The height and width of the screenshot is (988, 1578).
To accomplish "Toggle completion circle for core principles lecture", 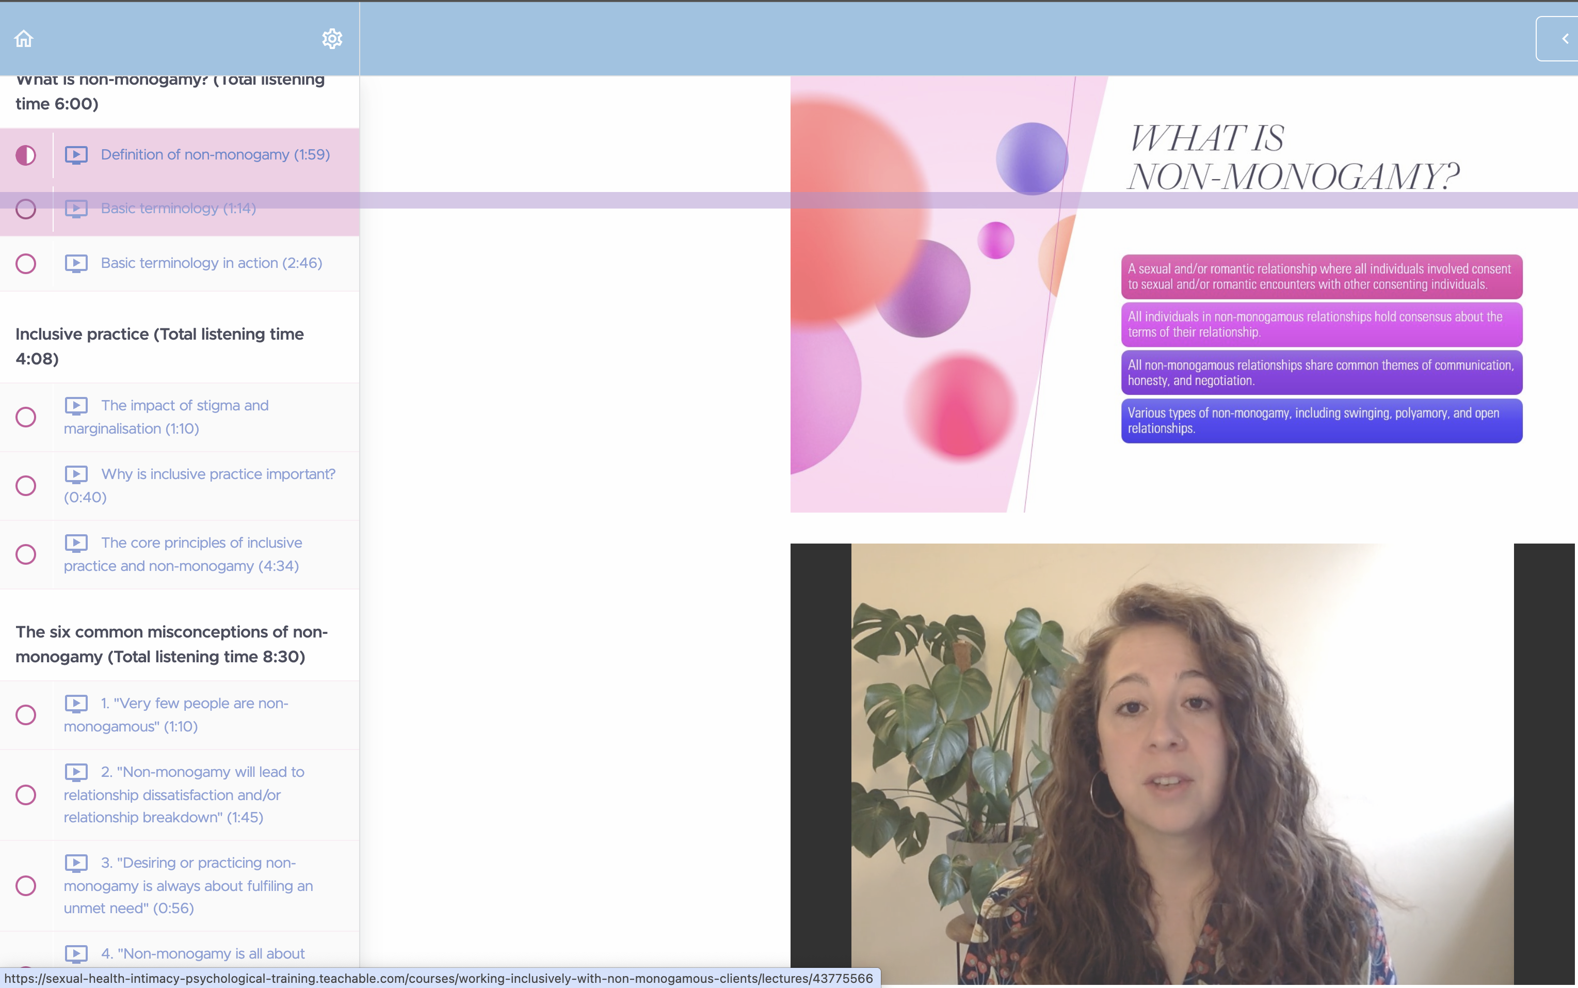I will (x=25, y=554).
